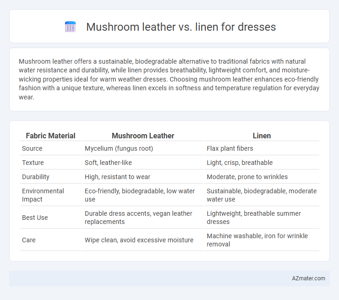The width and height of the screenshot is (339, 300).
Task: Select the 'Mushroom Leather' column header
Action: click(143, 136)
